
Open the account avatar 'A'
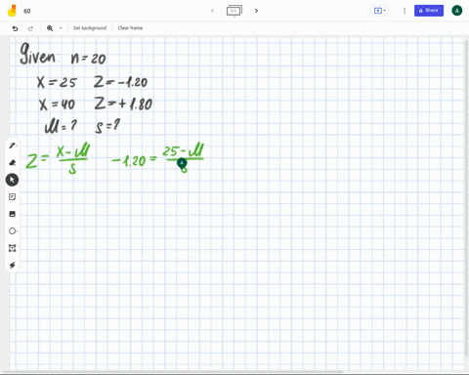coord(457,11)
